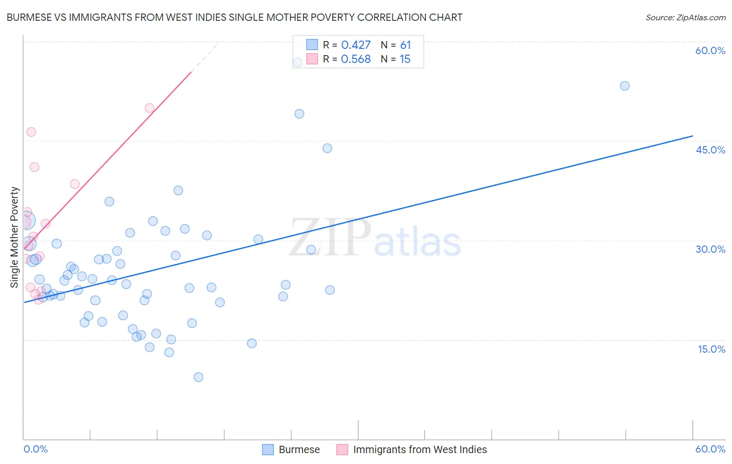
Task: Click the pink swatch beside R = 0.568
Action: point(312,59)
